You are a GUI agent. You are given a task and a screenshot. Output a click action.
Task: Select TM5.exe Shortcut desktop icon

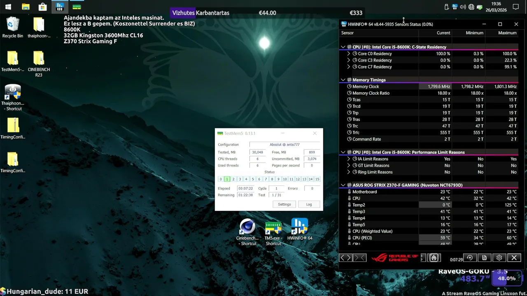pos(273,232)
